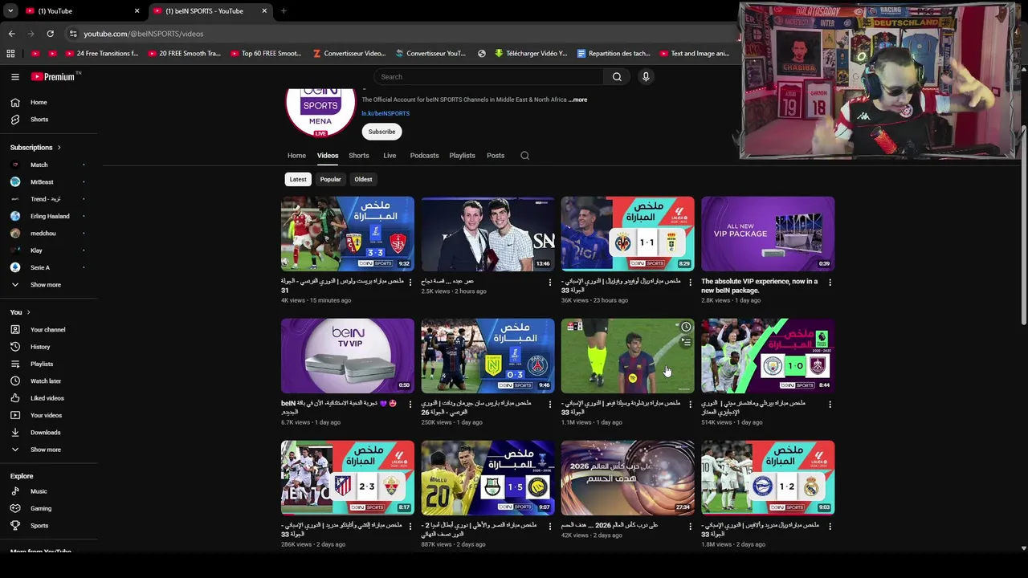Open Liked videos in sidebar
1028x578 pixels.
click(x=47, y=398)
